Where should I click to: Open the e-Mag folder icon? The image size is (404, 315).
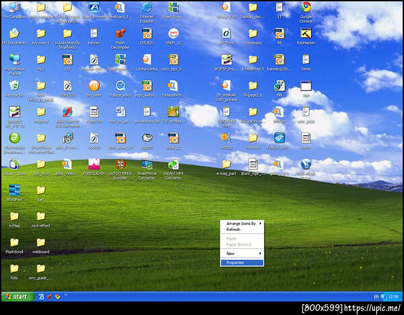coord(14,219)
